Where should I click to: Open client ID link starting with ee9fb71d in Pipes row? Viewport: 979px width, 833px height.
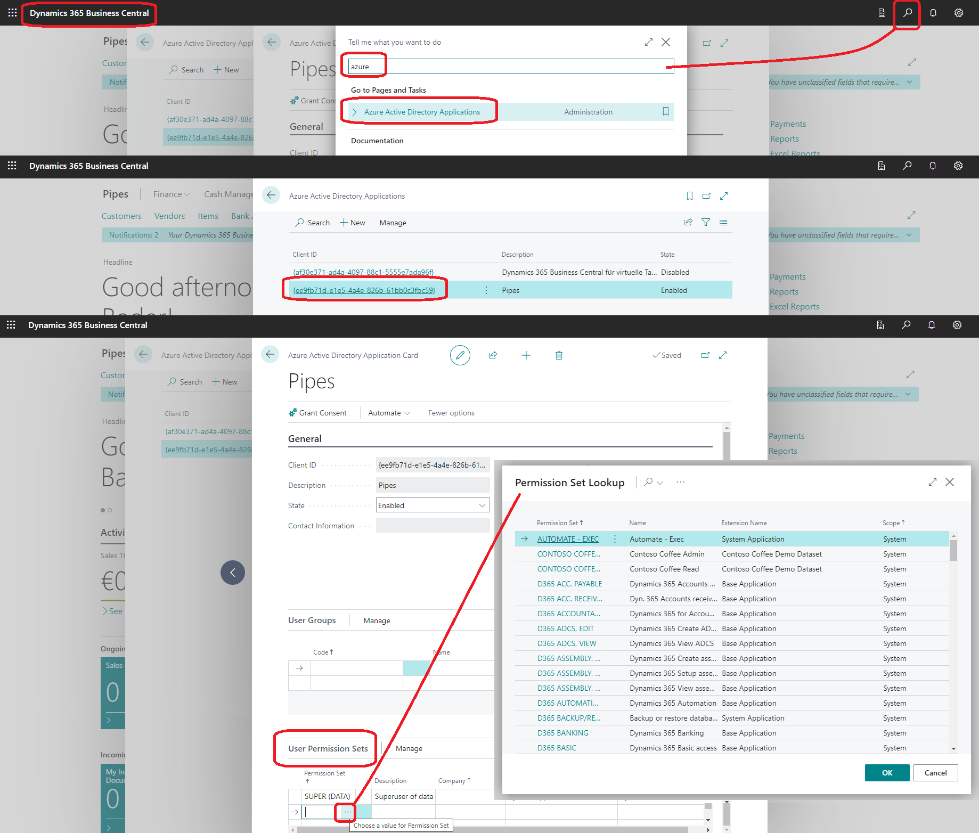364,290
